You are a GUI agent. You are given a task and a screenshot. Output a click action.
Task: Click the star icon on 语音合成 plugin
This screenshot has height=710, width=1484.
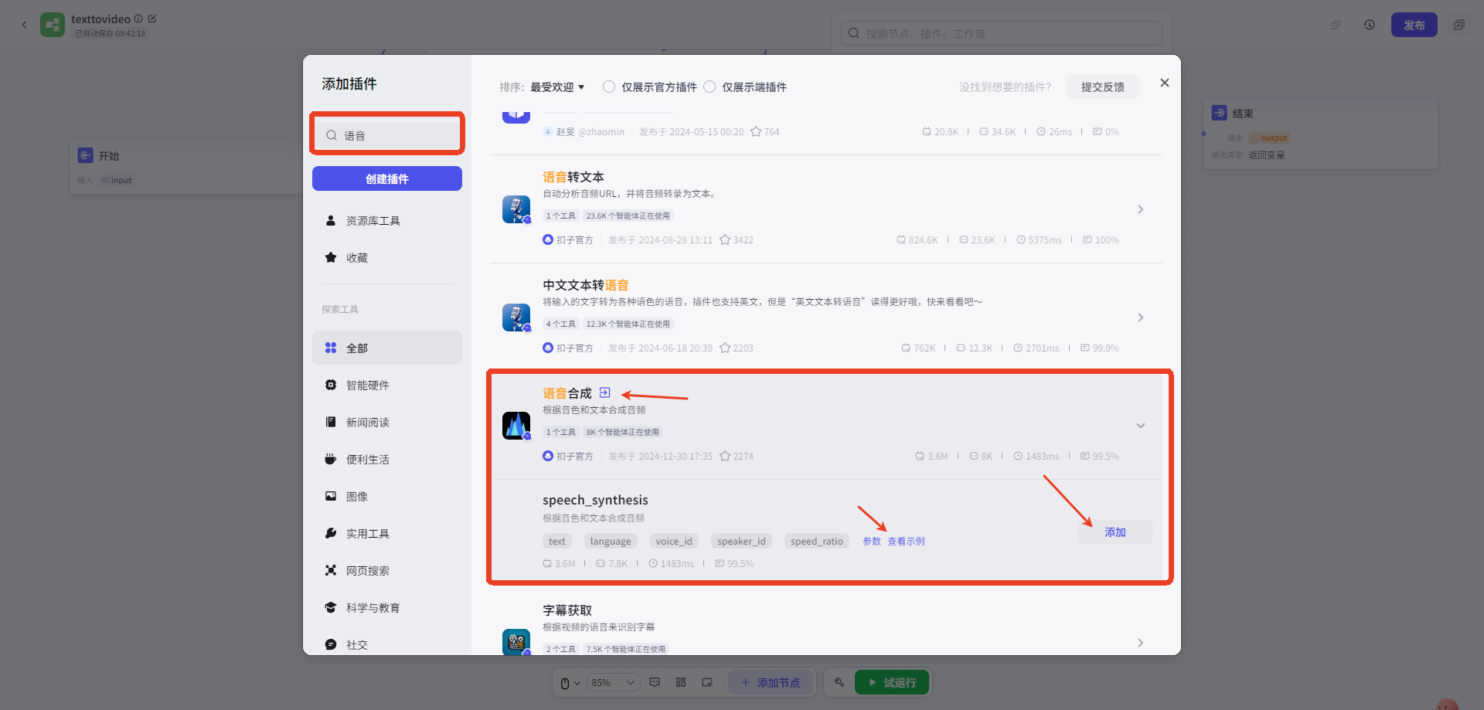coord(725,457)
